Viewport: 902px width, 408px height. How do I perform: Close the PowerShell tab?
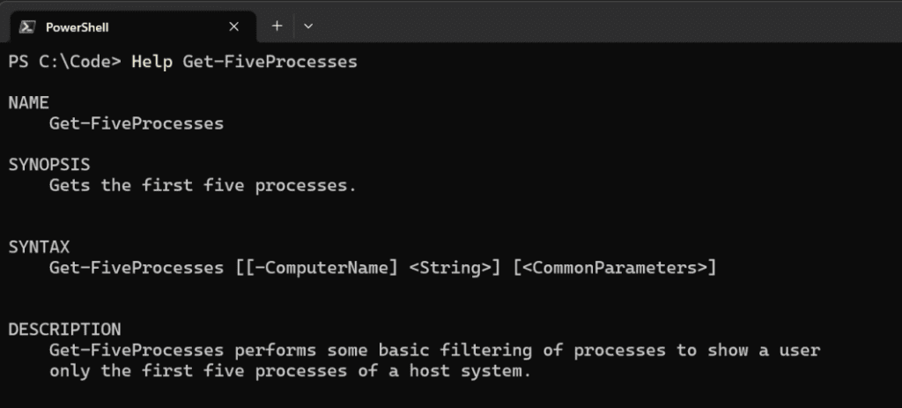233,27
